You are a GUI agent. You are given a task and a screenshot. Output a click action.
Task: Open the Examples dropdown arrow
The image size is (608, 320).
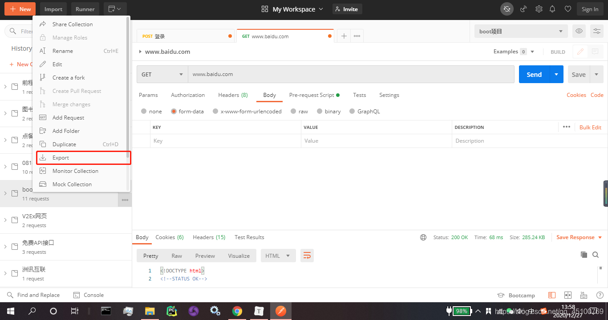pyautogui.click(x=532, y=52)
